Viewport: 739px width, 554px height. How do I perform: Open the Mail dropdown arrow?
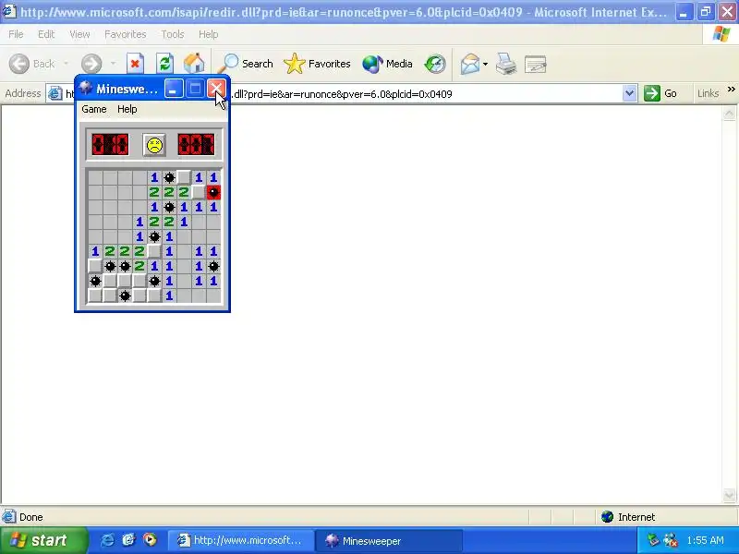(x=486, y=64)
